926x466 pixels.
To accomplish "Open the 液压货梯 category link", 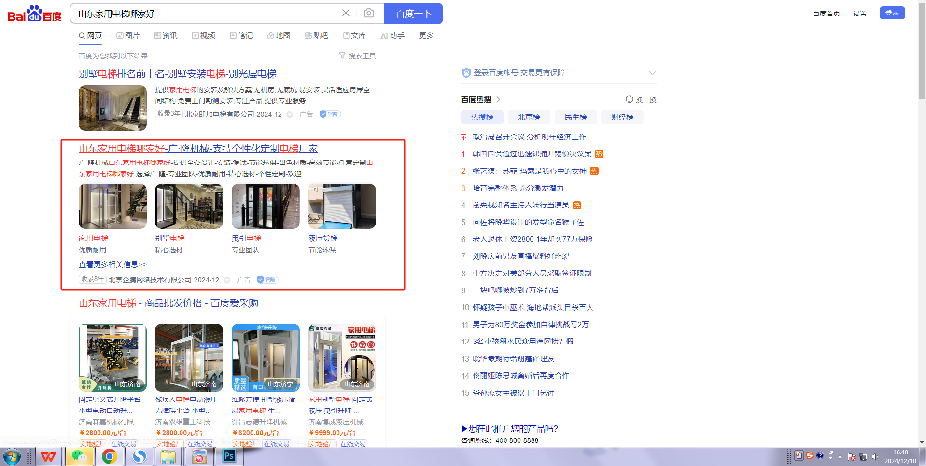I will 323,238.
